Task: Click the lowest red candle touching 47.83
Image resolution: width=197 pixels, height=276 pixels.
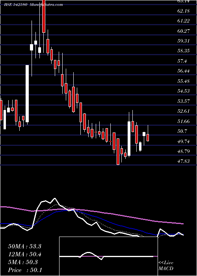Action: [118, 151]
